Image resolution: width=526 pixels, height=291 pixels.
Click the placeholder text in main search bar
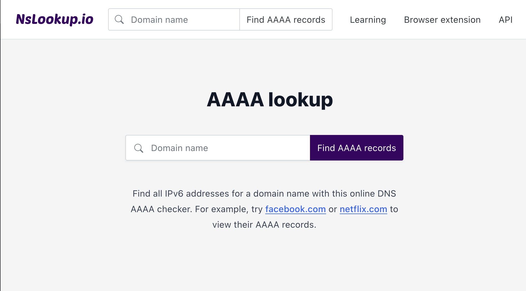tap(179, 148)
